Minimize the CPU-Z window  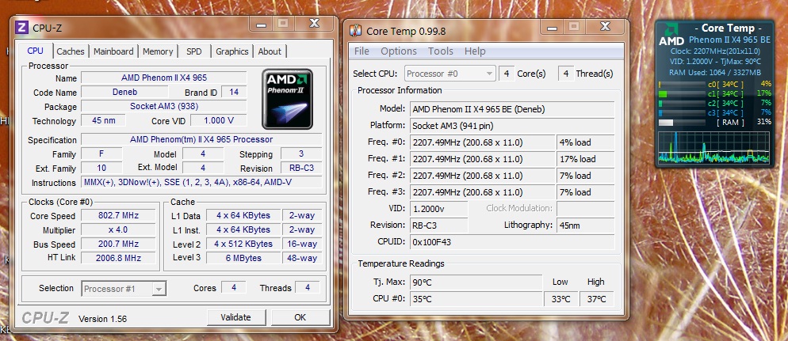[262, 24]
